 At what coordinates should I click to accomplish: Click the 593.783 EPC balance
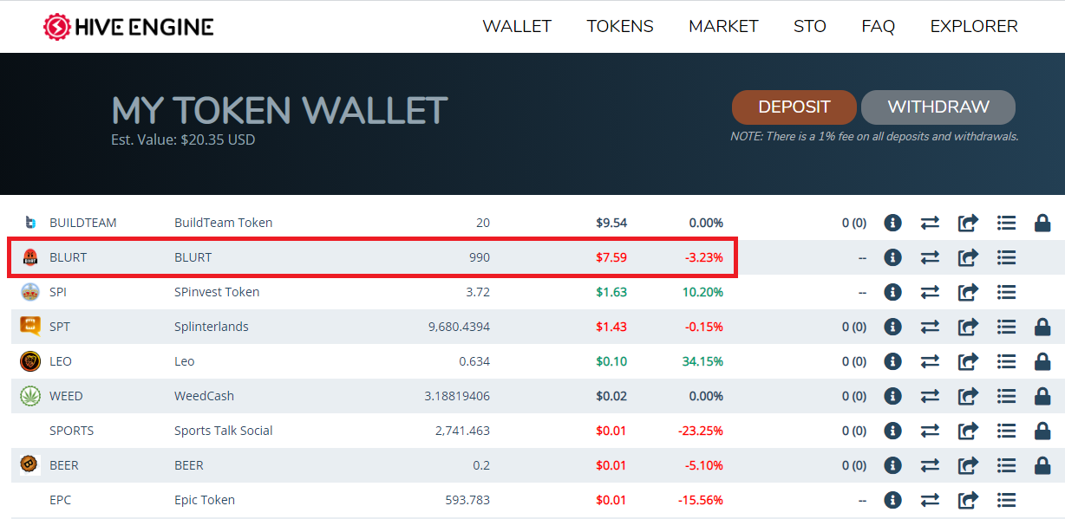click(x=468, y=500)
